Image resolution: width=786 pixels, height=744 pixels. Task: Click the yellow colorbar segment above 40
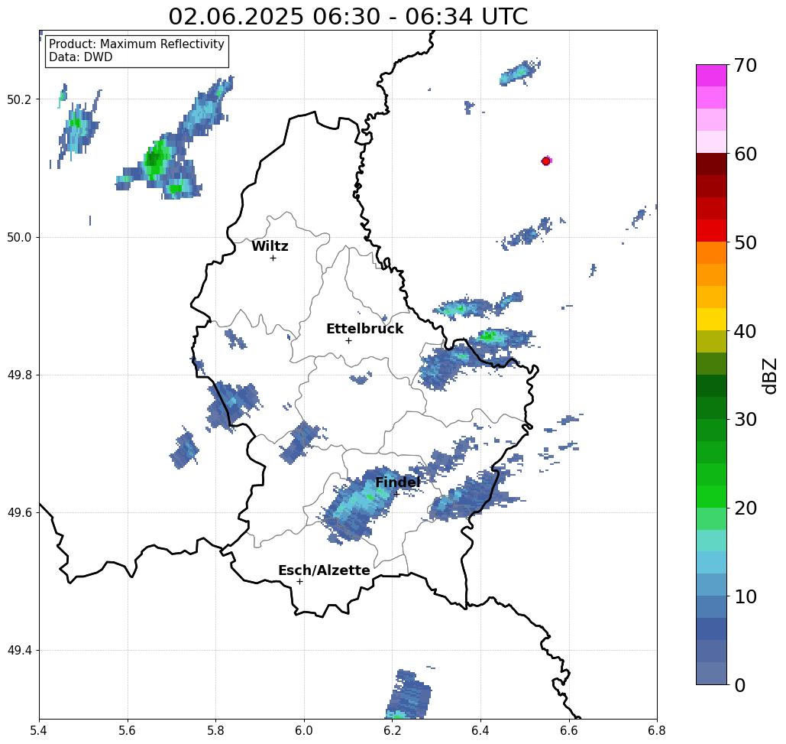pos(711,319)
